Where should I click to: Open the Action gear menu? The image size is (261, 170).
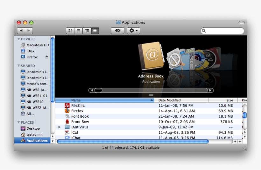tap(133, 31)
